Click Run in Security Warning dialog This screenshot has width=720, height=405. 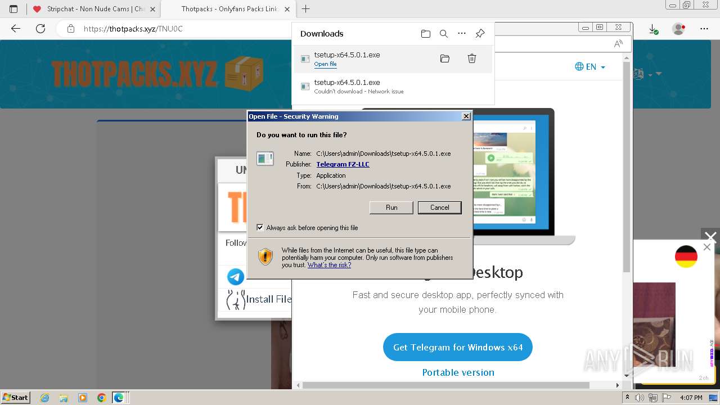point(391,208)
